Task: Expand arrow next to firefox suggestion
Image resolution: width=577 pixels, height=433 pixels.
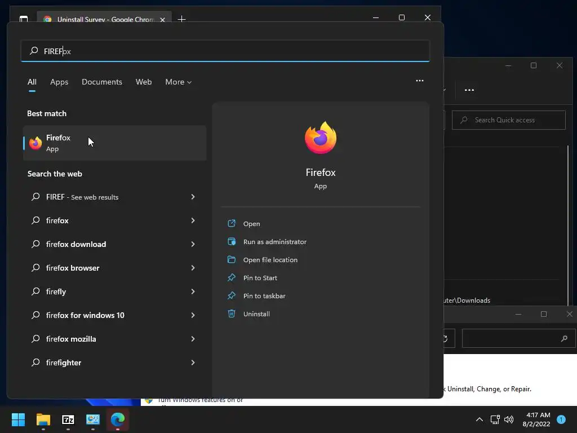Action: tap(193, 220)
